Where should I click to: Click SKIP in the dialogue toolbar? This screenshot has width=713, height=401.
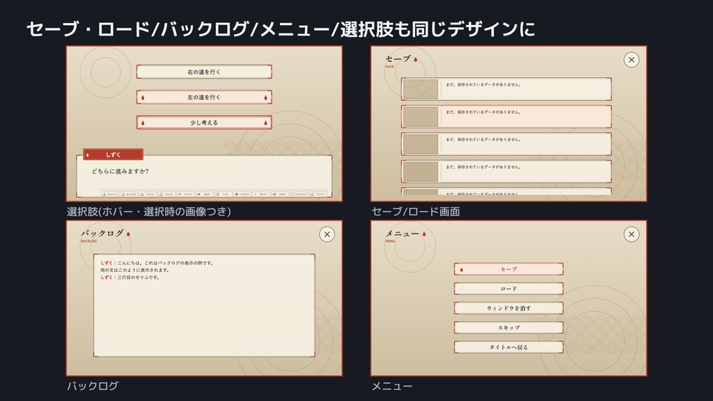coord(205,194)
